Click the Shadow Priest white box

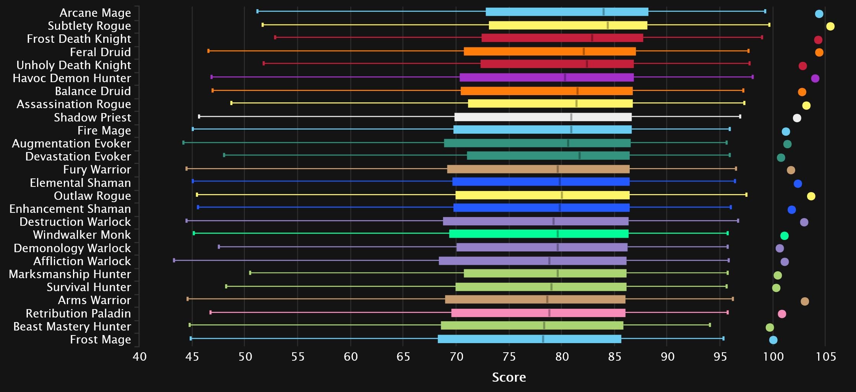pyautogui.click(x=543, y=117)
